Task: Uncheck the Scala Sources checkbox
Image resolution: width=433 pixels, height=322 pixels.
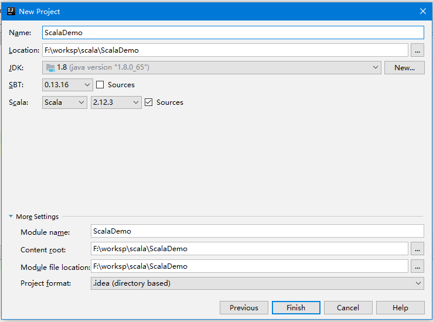Action: [x=149, y=102]
